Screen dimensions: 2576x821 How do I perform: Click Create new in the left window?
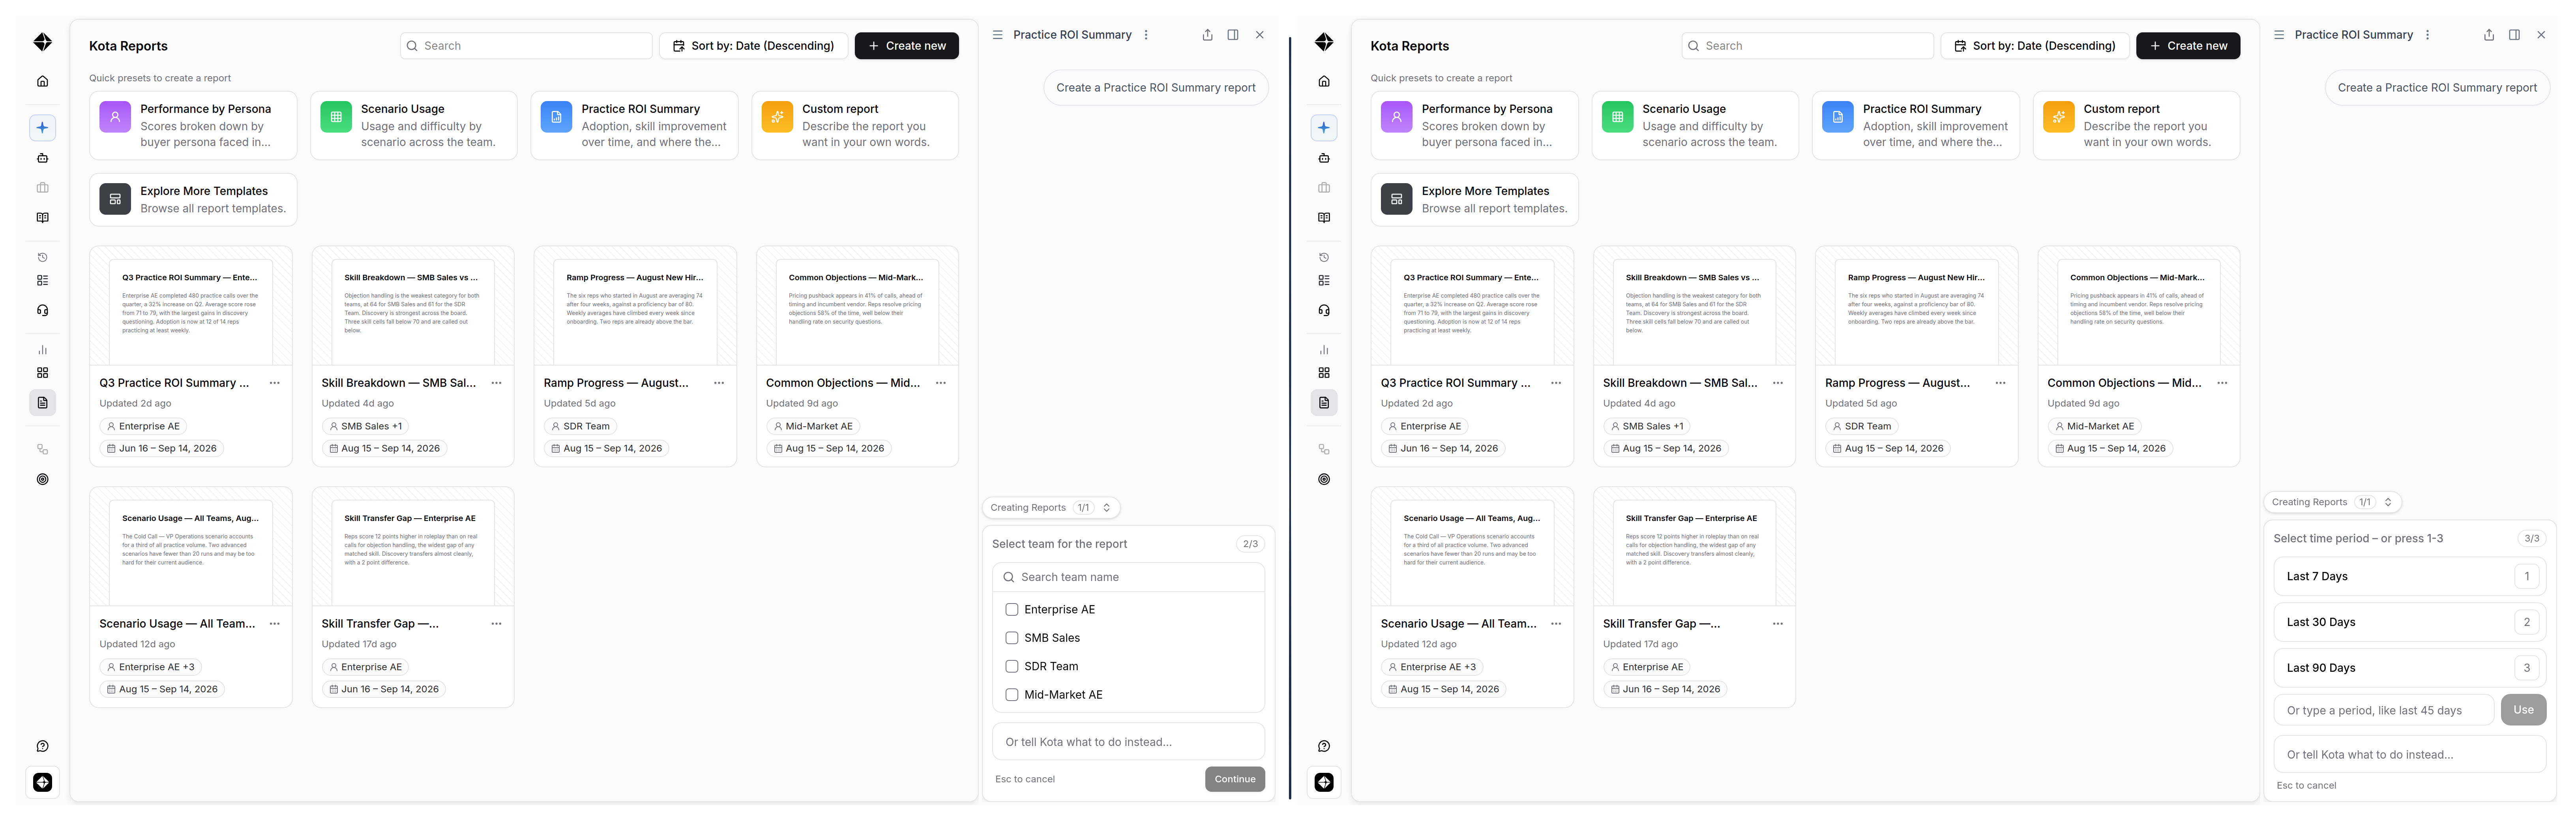click(x=906, y=46)
